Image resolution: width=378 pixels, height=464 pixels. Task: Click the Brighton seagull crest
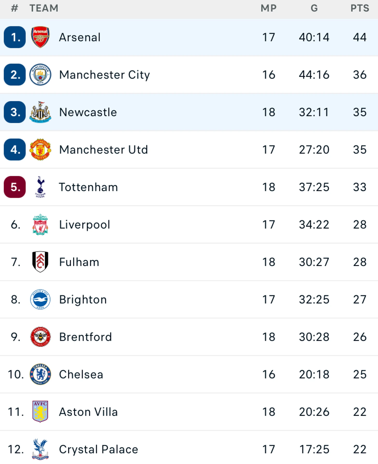[x=40, y=299]
